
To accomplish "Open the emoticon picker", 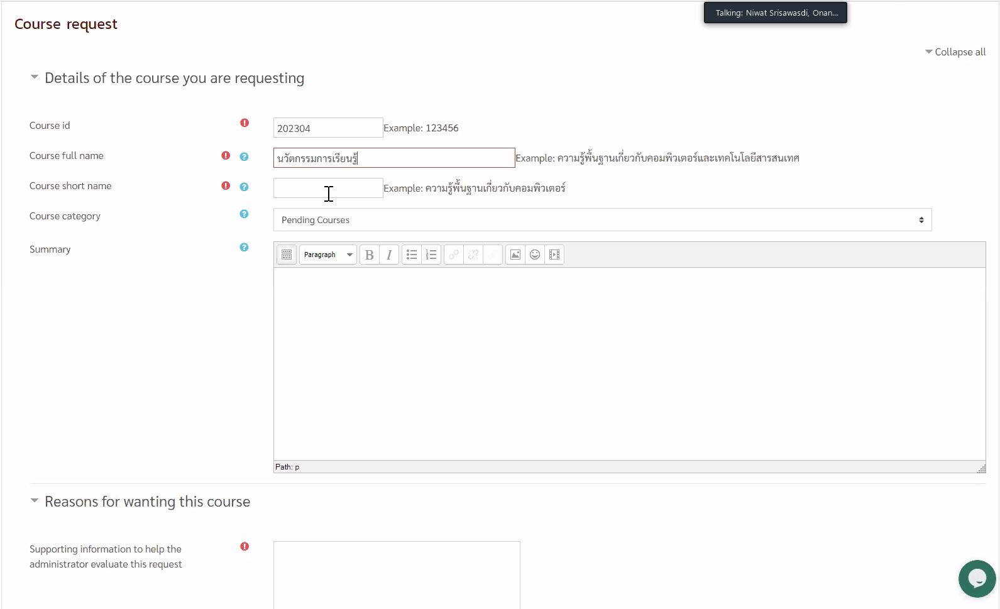I will (535, 255).
